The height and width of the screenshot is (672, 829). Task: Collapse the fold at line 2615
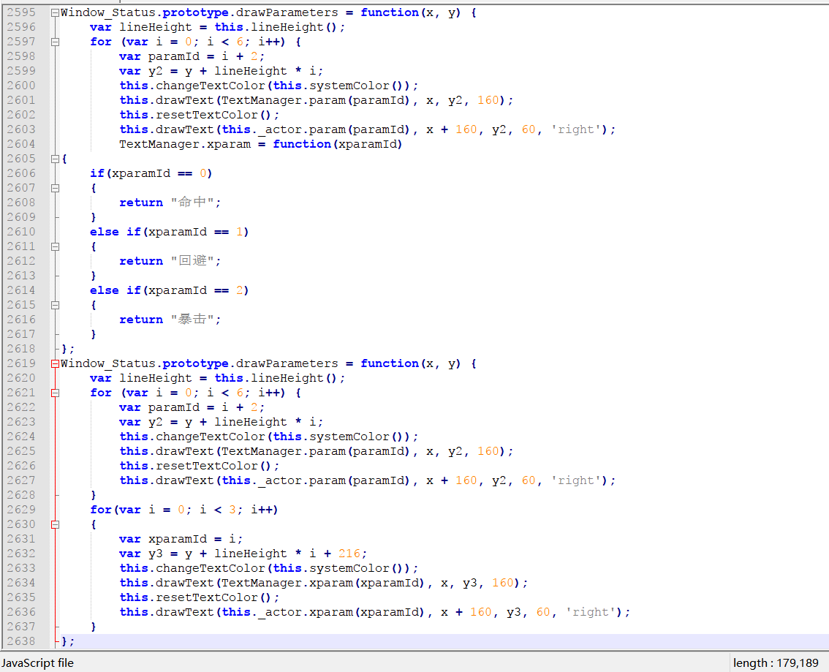point(55,305)
